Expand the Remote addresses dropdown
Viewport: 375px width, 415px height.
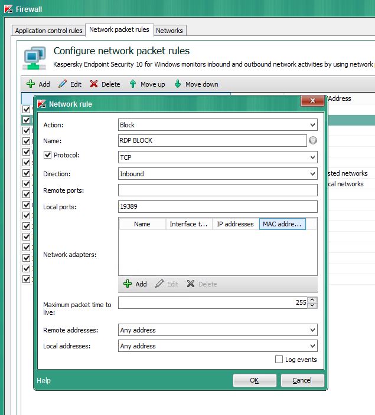[217, 330]
